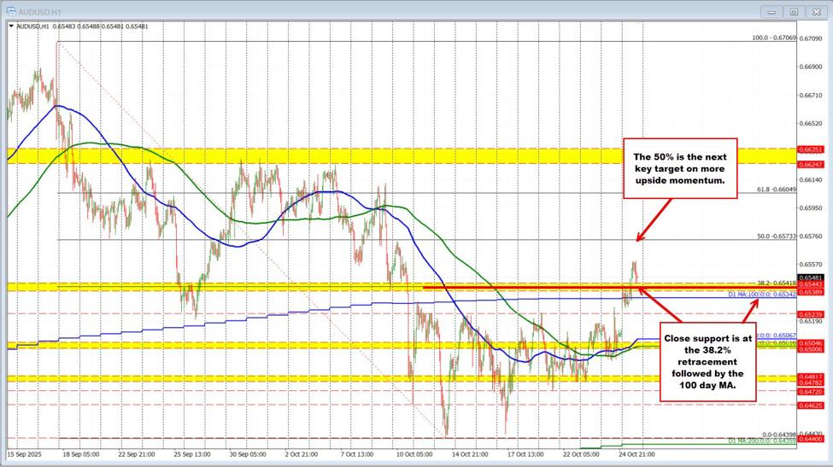The image size is (833, 467).
Task: Minimize the AUDUSD,H1 chart window
Action: coord(772,12)
